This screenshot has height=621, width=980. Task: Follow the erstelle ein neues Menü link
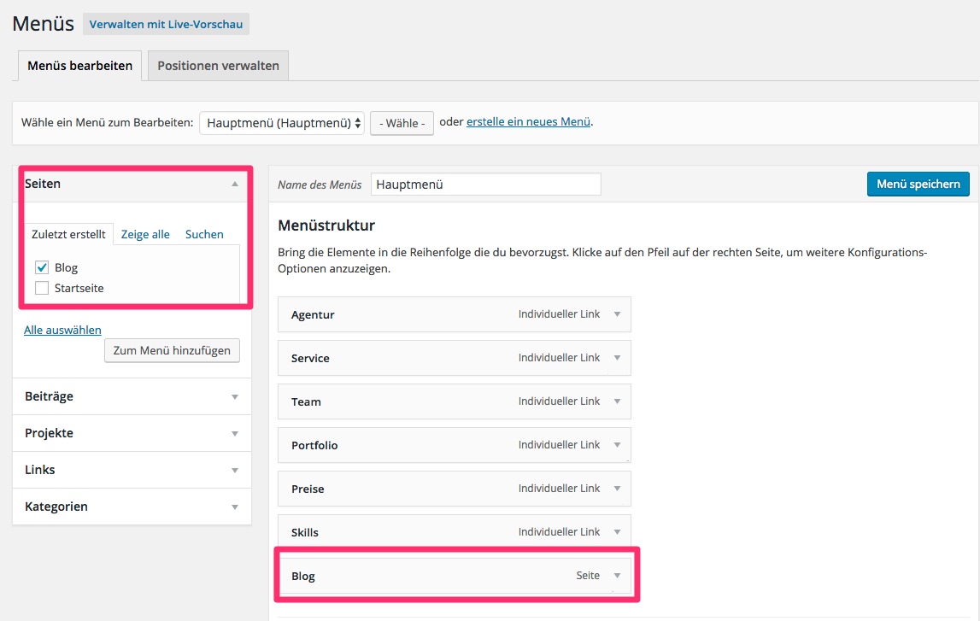point(528,122)
